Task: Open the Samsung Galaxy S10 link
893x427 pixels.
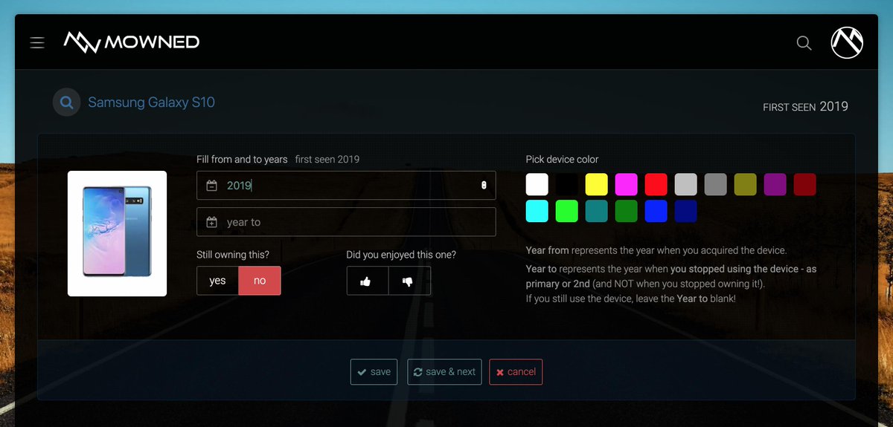Action: click(152, 102)
